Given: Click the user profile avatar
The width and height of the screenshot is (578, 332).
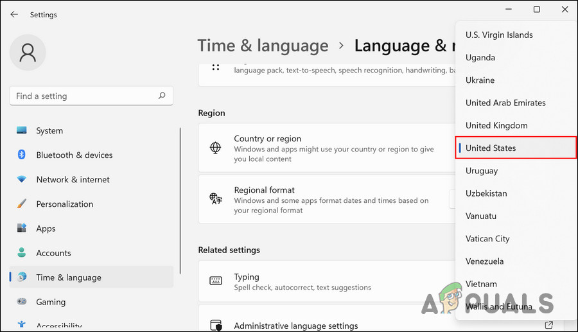Looking at the screenshot, I should click(x=28, y=52).
